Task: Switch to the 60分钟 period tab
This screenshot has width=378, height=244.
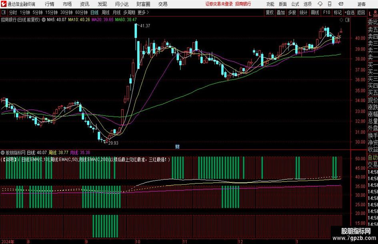Action: 82,12
